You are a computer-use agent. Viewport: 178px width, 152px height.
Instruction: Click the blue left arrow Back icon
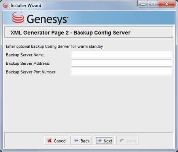pyautogui.click(x=76, y=140)
